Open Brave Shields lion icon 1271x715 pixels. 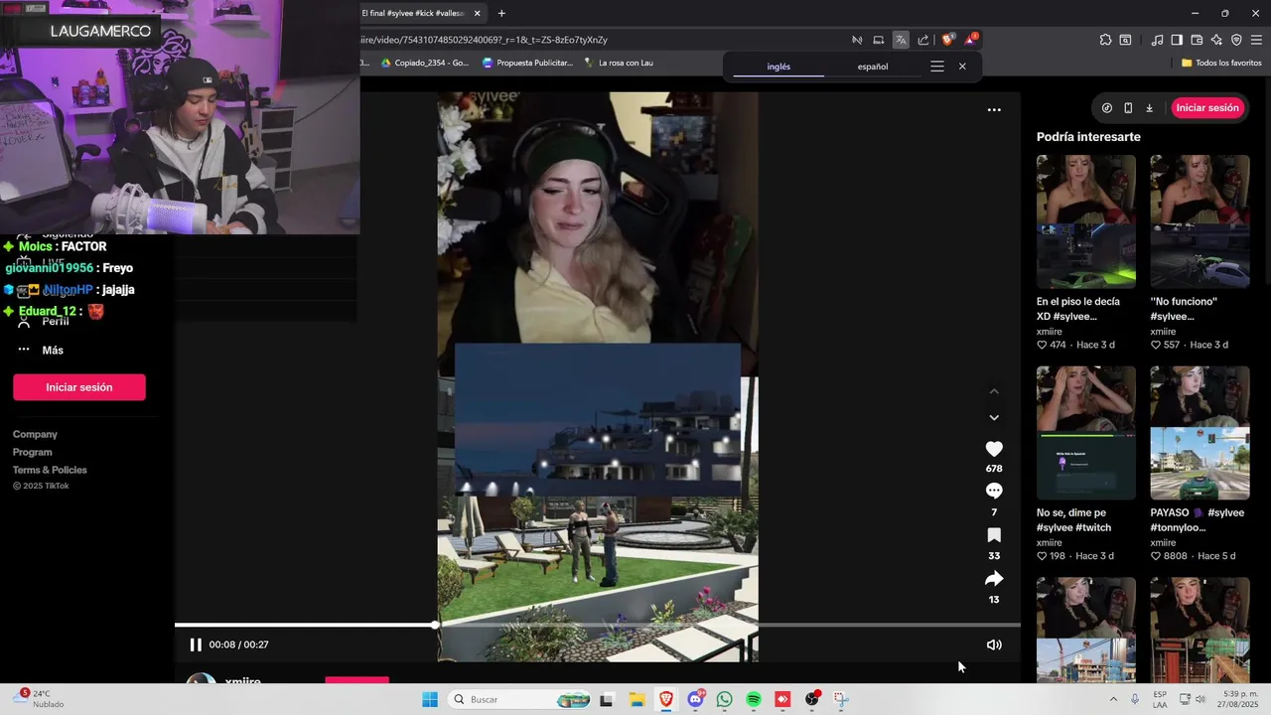[x=947, y=40]
